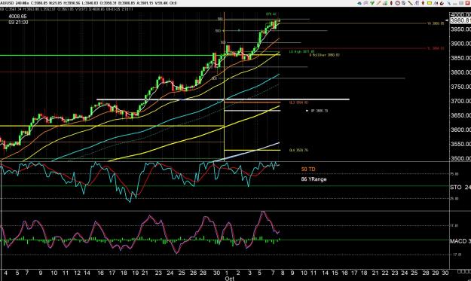Select the yellow rectangle drawing tool
Screen dimensions: 471x281
click(430, 3)
